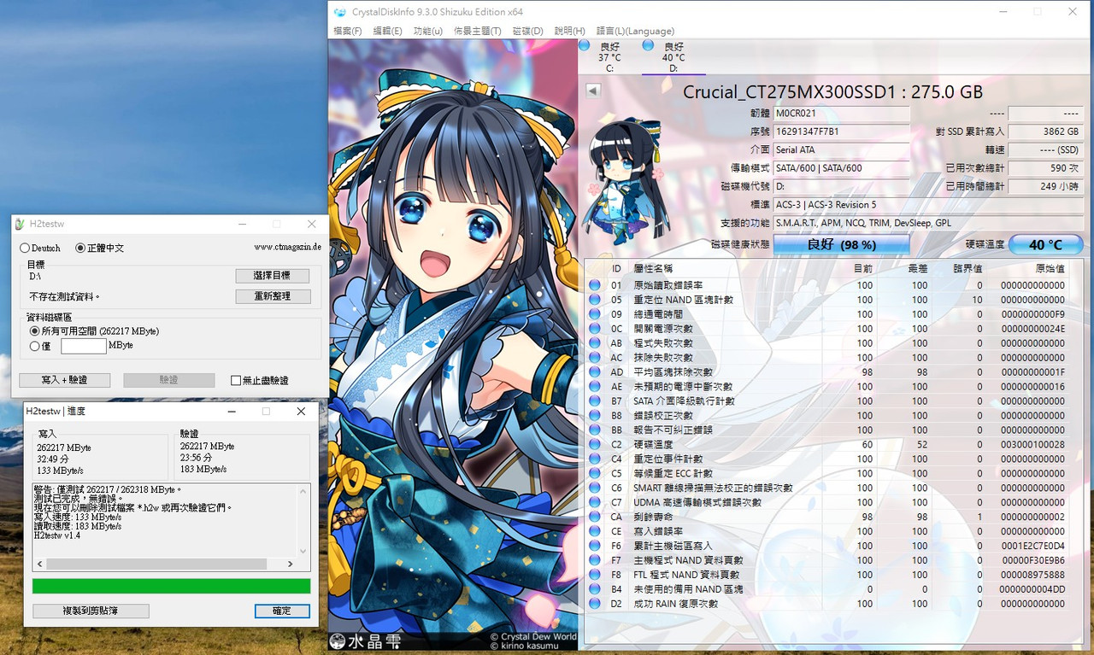
Task: Click the 屬性名稱 column header
Action: [653, 268]
